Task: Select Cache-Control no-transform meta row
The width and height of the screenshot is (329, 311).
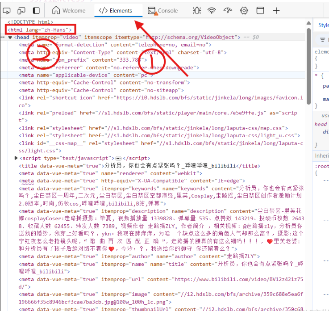Action: point(104,83)
